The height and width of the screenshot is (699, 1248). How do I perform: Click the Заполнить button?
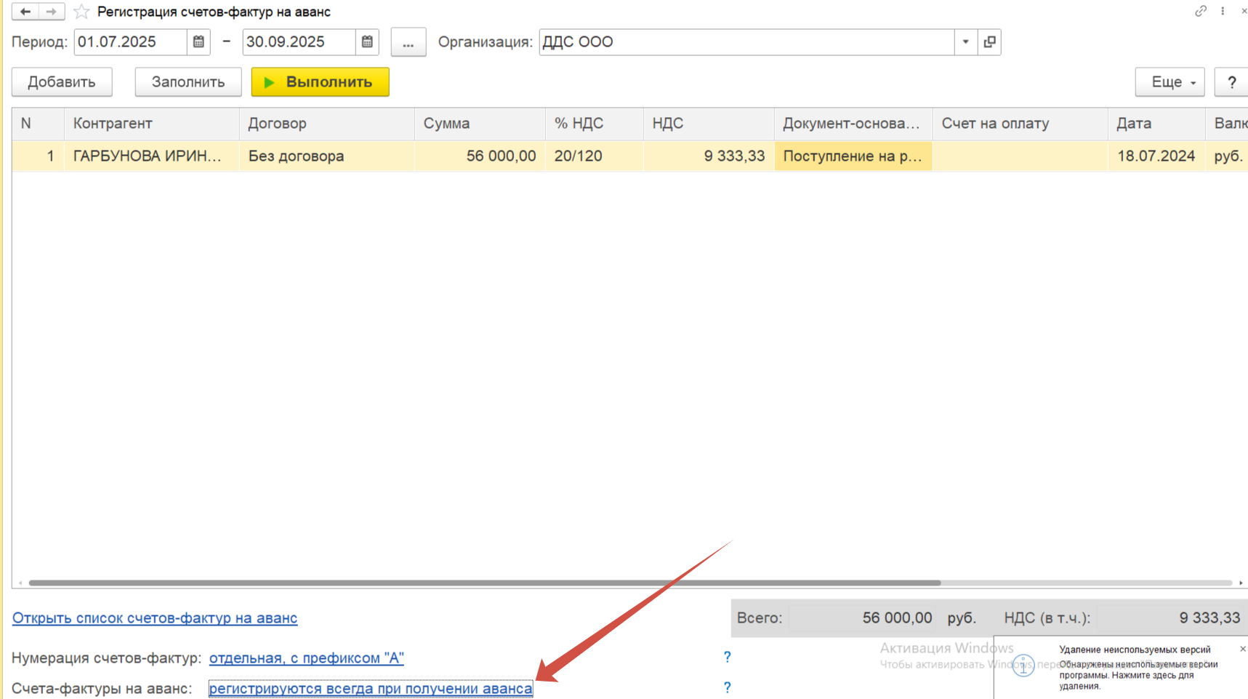coord(188,82)
